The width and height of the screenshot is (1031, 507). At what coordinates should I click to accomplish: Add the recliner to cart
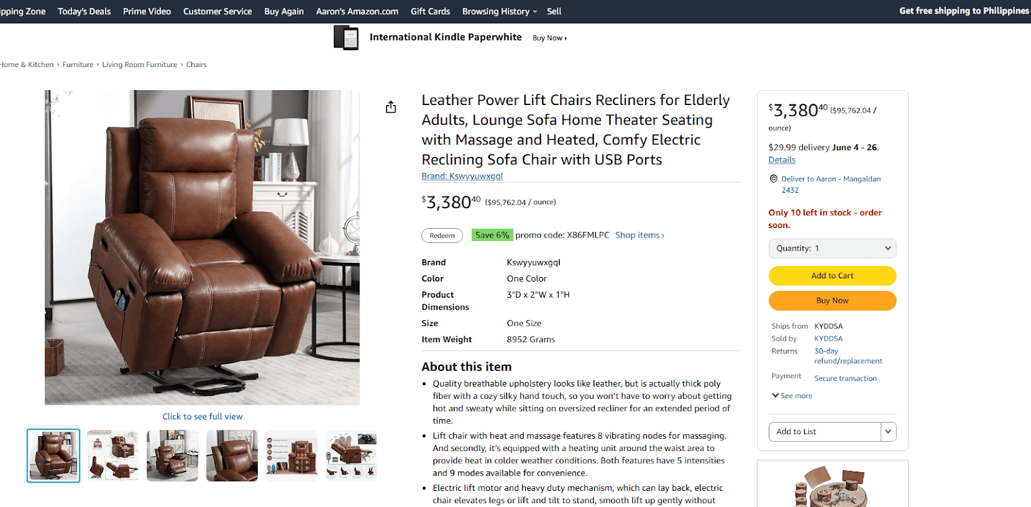832,276
